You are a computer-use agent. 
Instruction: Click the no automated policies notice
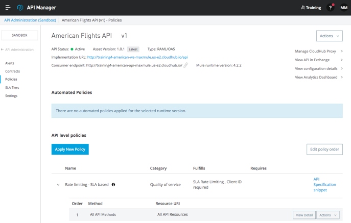(x=197, y=111)
